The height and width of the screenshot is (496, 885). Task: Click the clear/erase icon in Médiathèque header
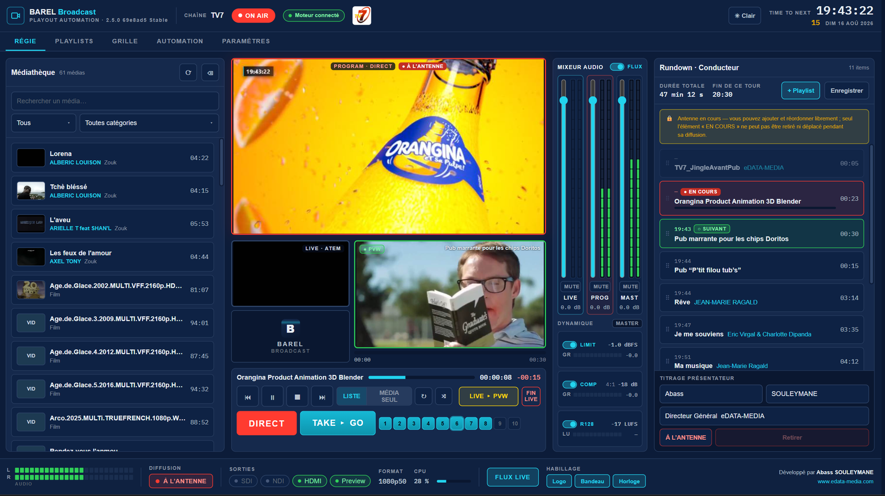click(210, 72)
